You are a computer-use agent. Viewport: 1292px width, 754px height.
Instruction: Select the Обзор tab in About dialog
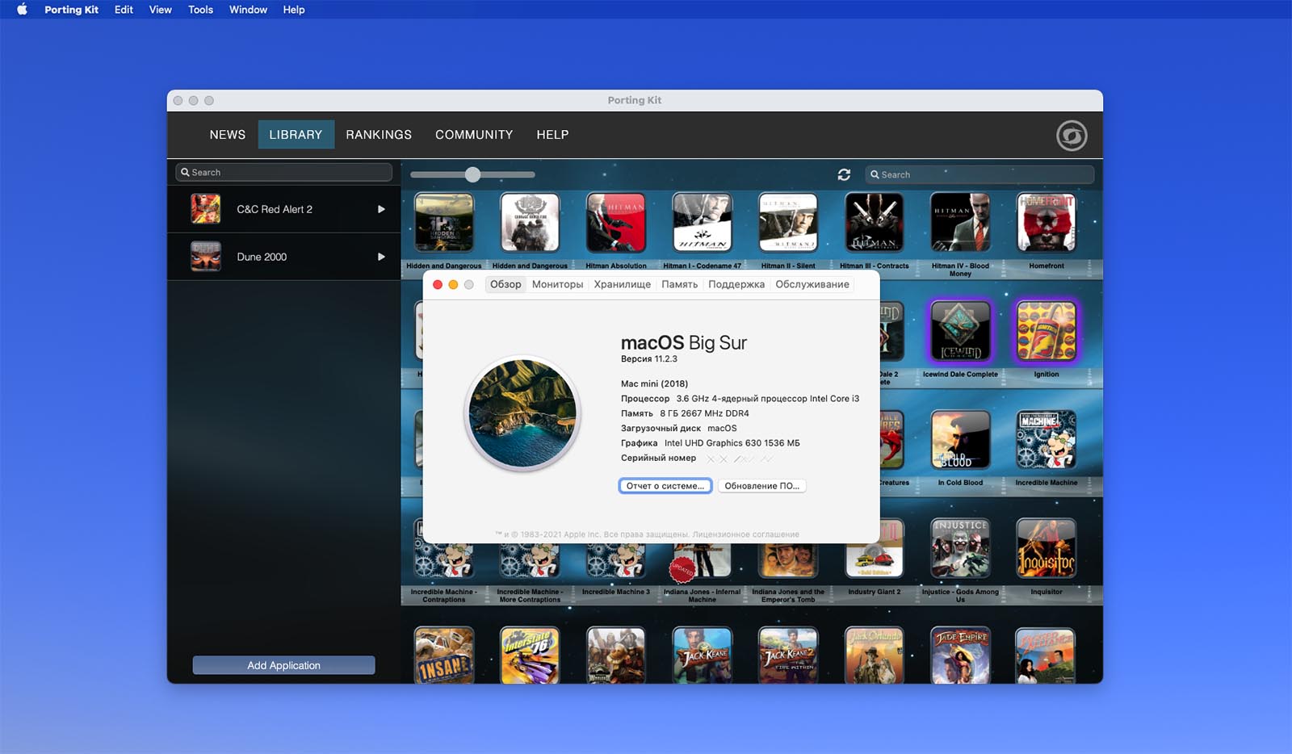tap(505, 284)
